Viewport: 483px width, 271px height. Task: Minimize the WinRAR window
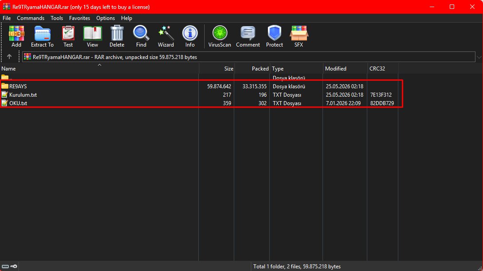[x=432, y=7]
